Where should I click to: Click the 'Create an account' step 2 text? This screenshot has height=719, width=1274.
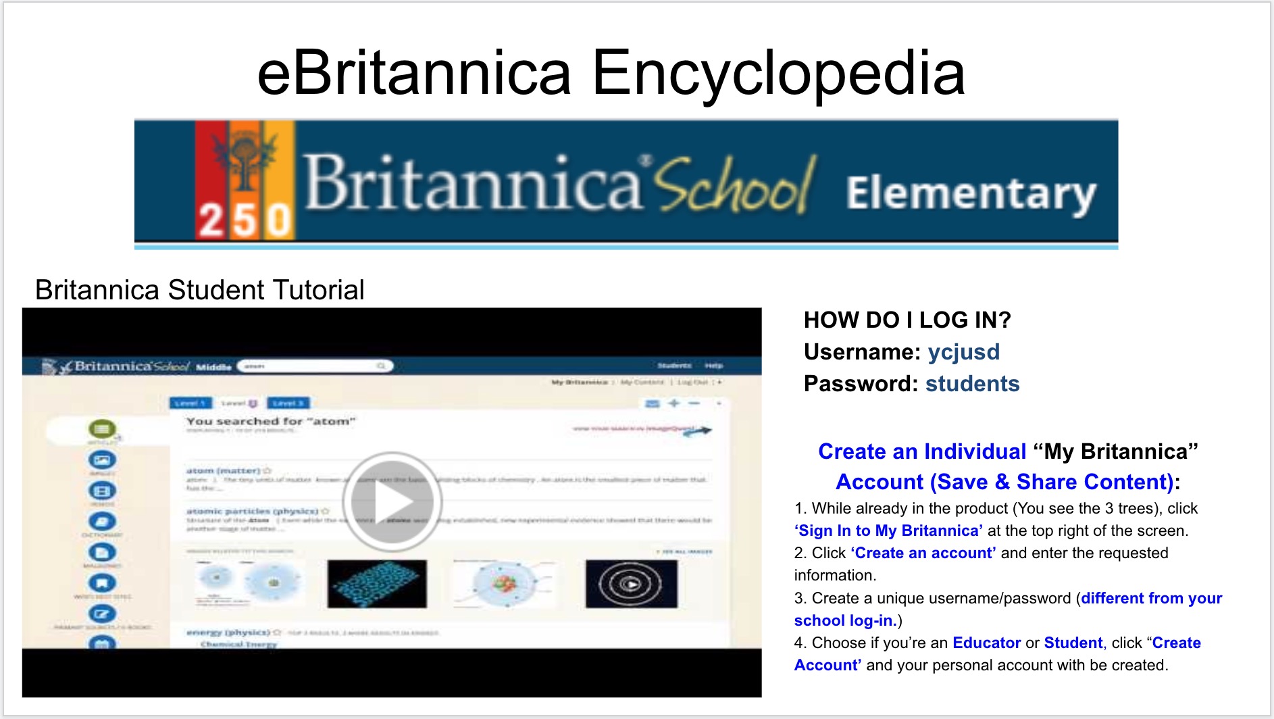point(923,553)
